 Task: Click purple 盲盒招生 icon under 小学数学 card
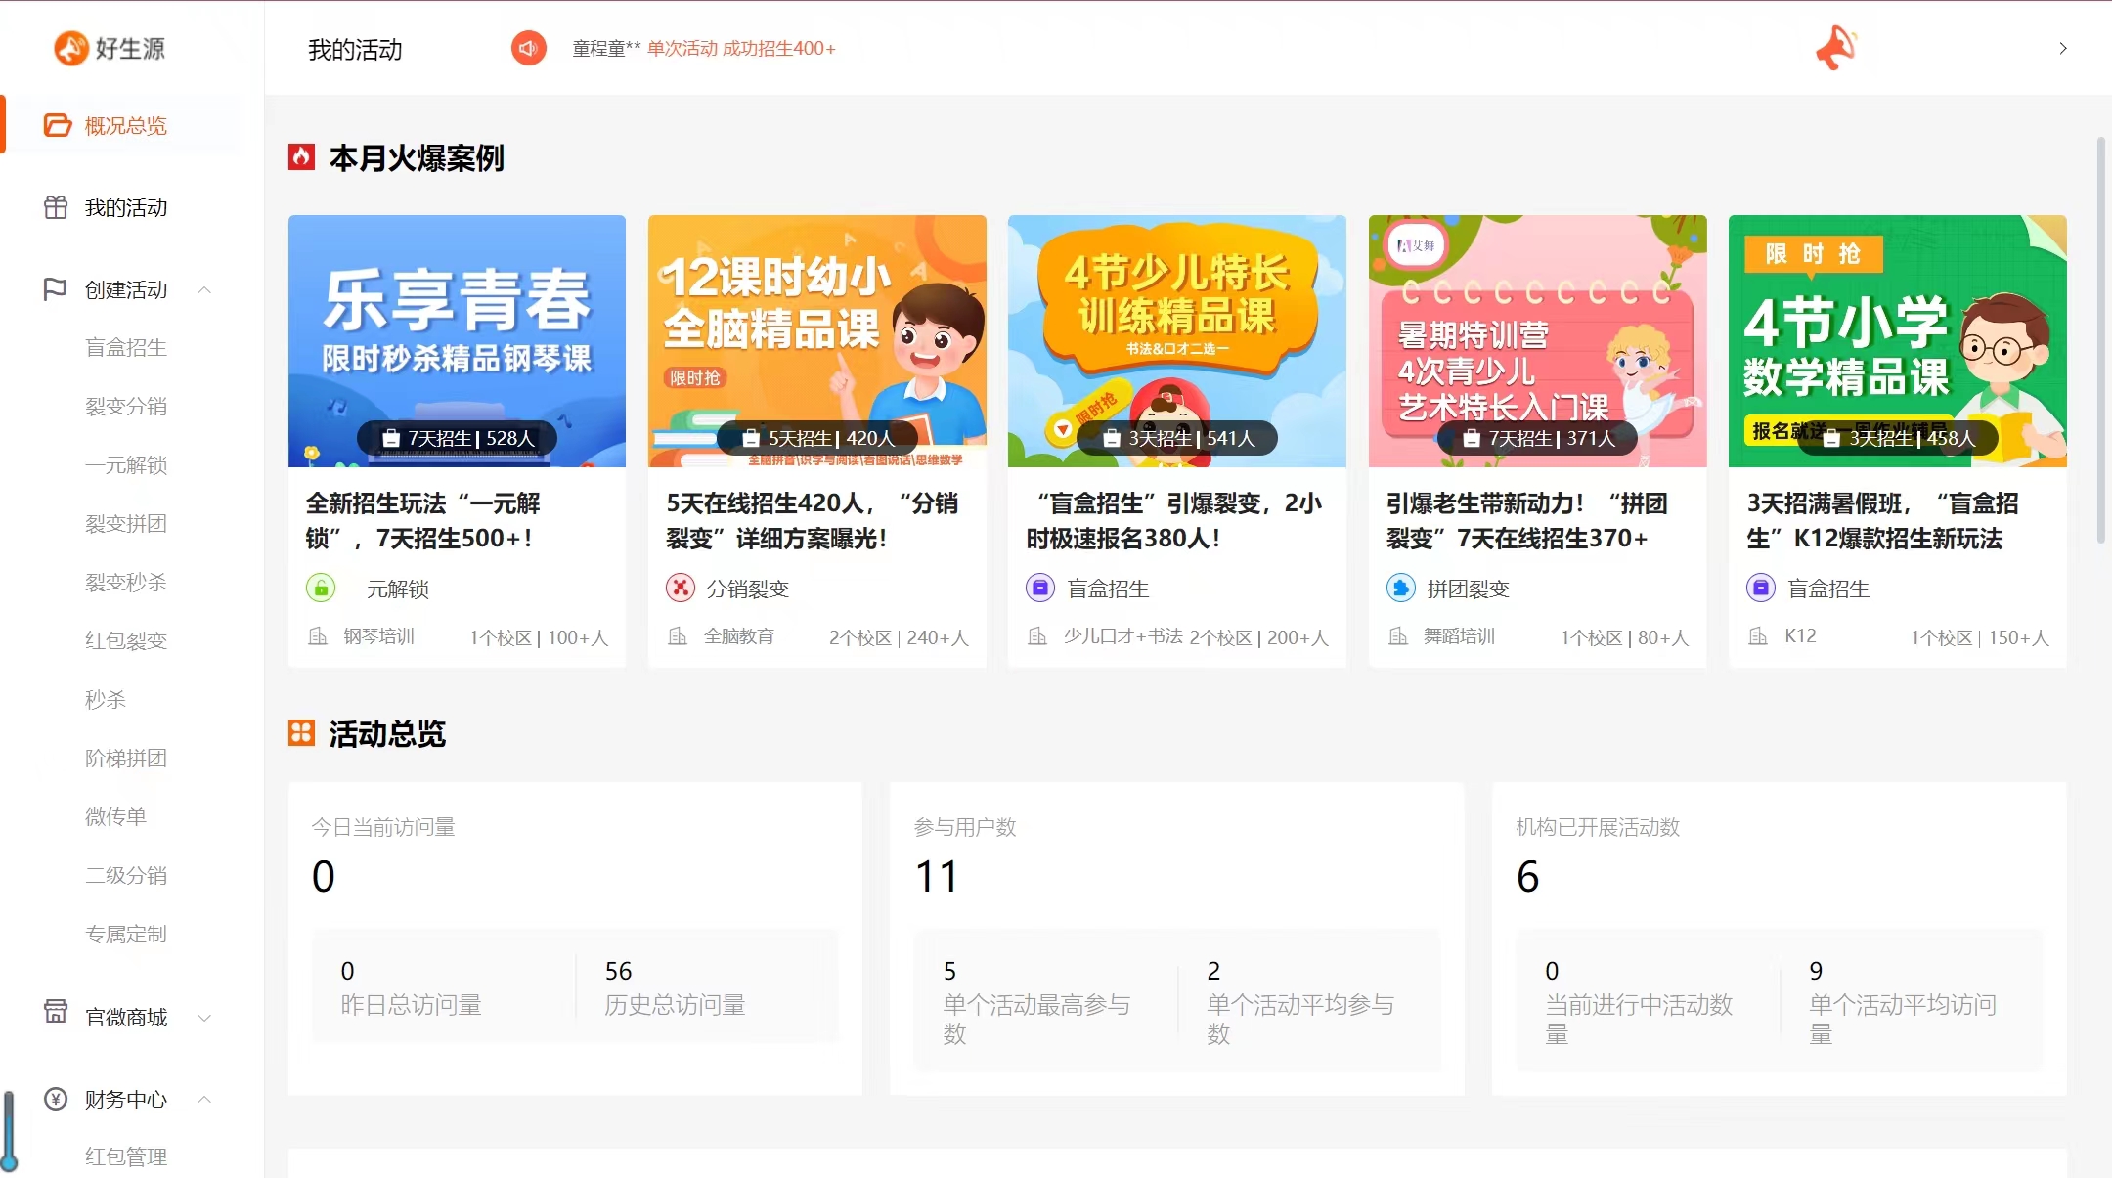[1761, 588]
